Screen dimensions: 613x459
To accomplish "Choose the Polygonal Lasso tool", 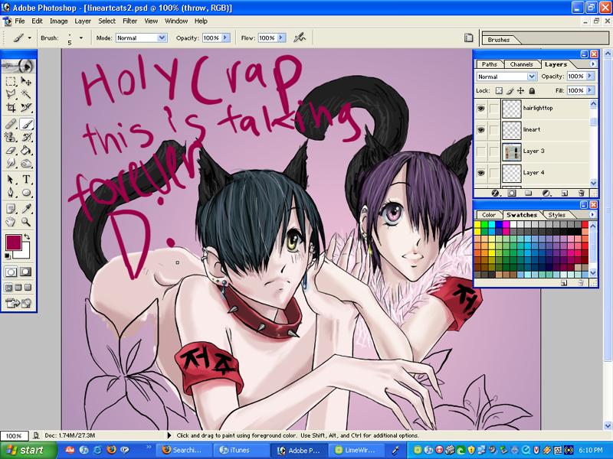I will tap(11, 94).
